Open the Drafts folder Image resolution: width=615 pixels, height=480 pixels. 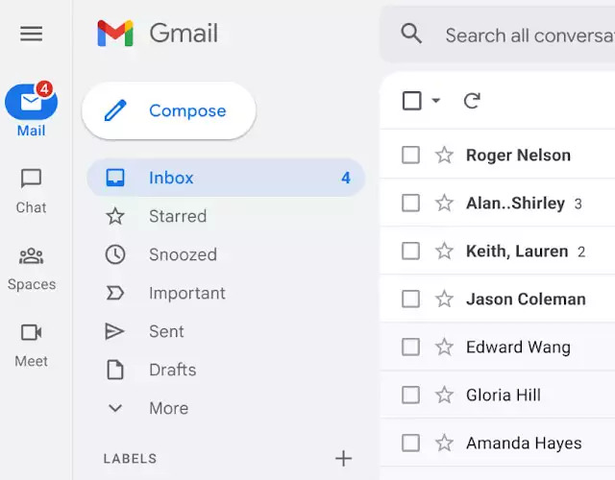[172, 370]
